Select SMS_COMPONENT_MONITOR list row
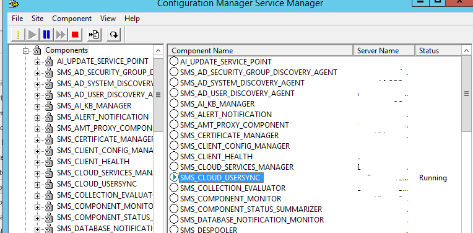Screen dimensions: 473x233 230,199
